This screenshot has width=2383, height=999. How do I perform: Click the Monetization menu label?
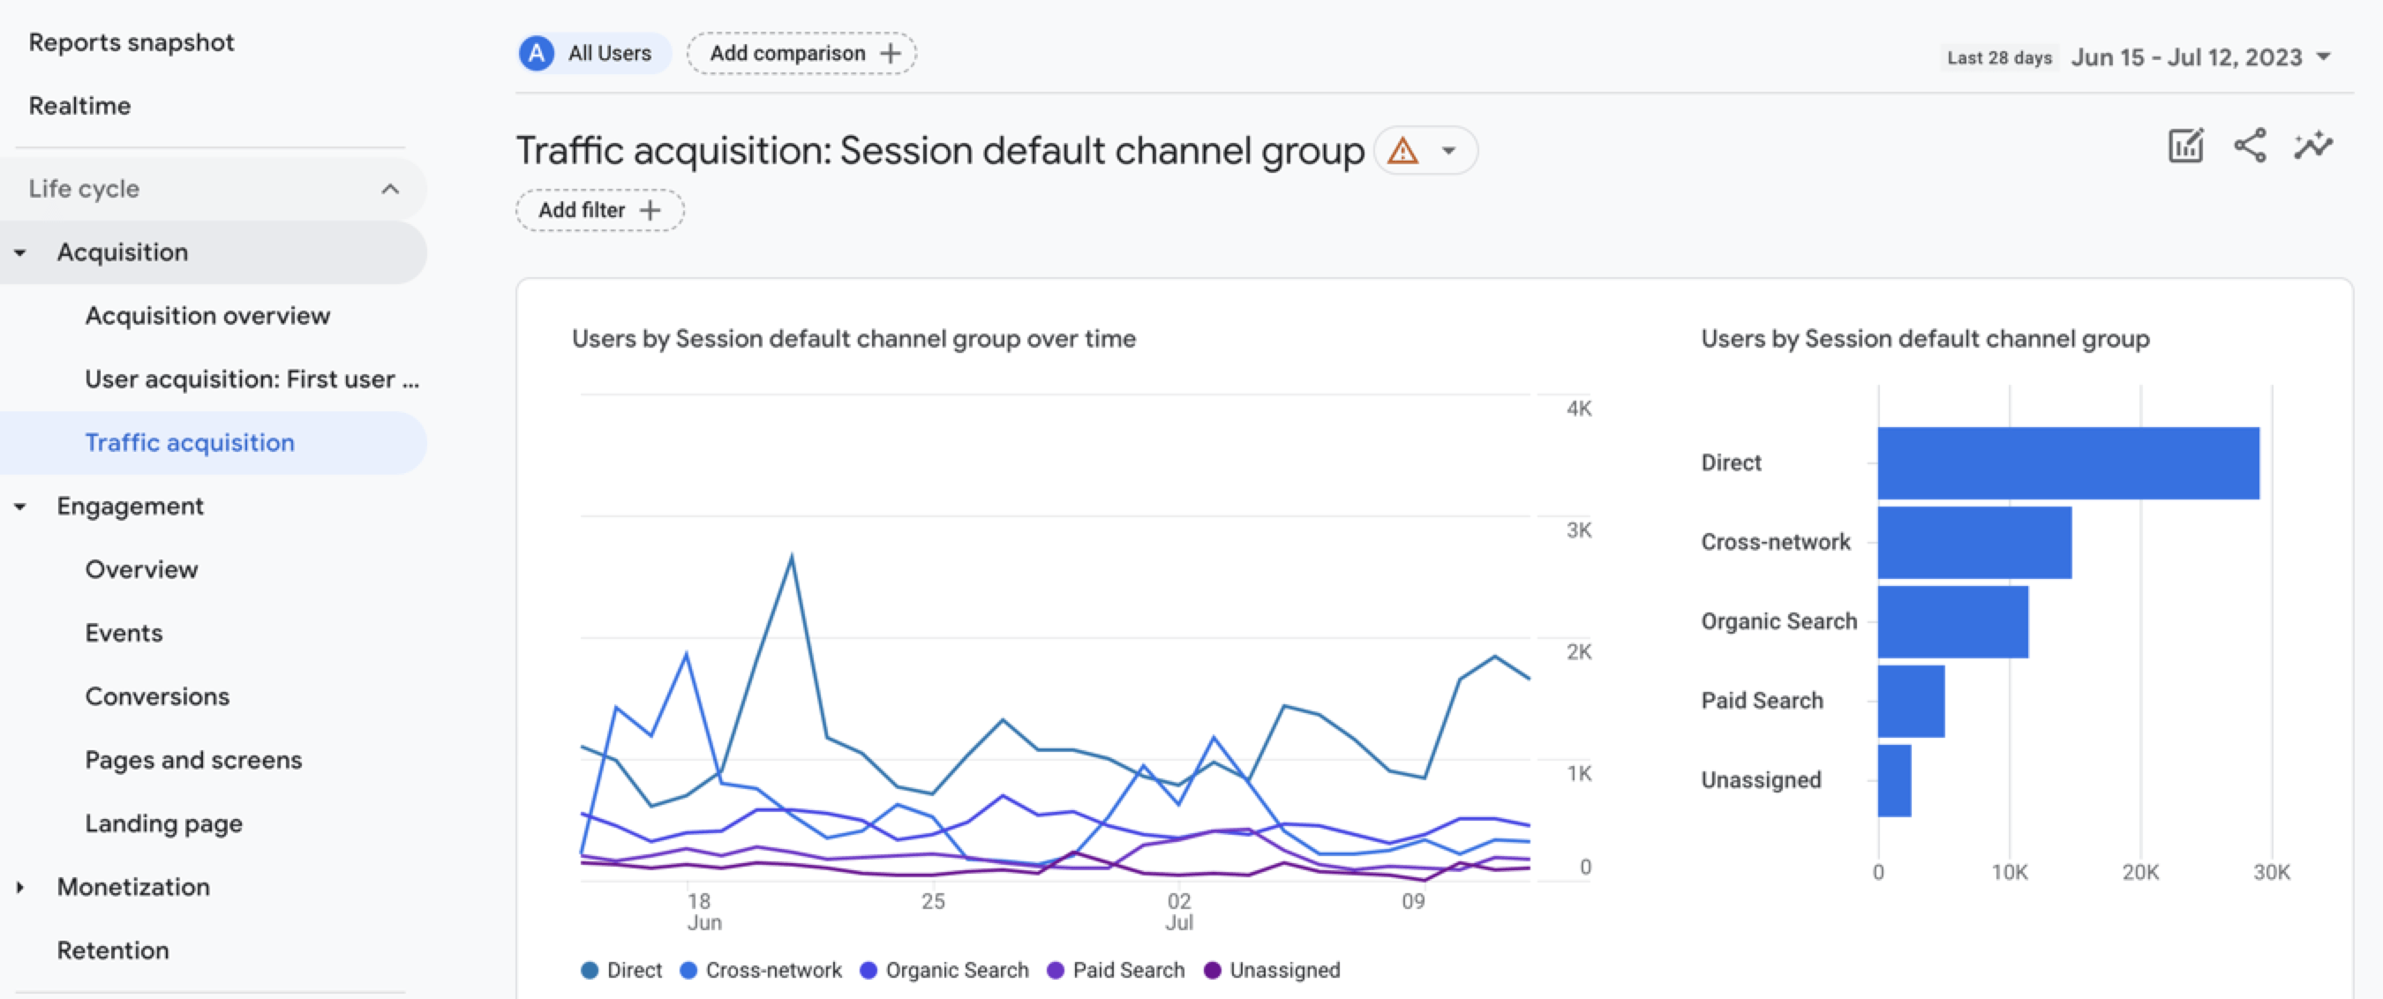click(133, 888)
